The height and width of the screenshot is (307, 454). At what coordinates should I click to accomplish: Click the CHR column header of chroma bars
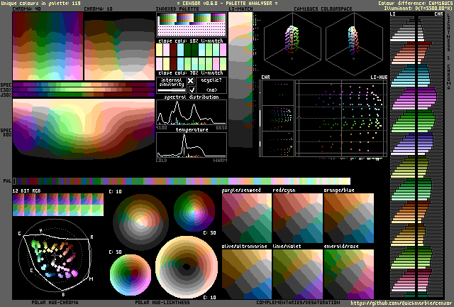click(438, 14)
